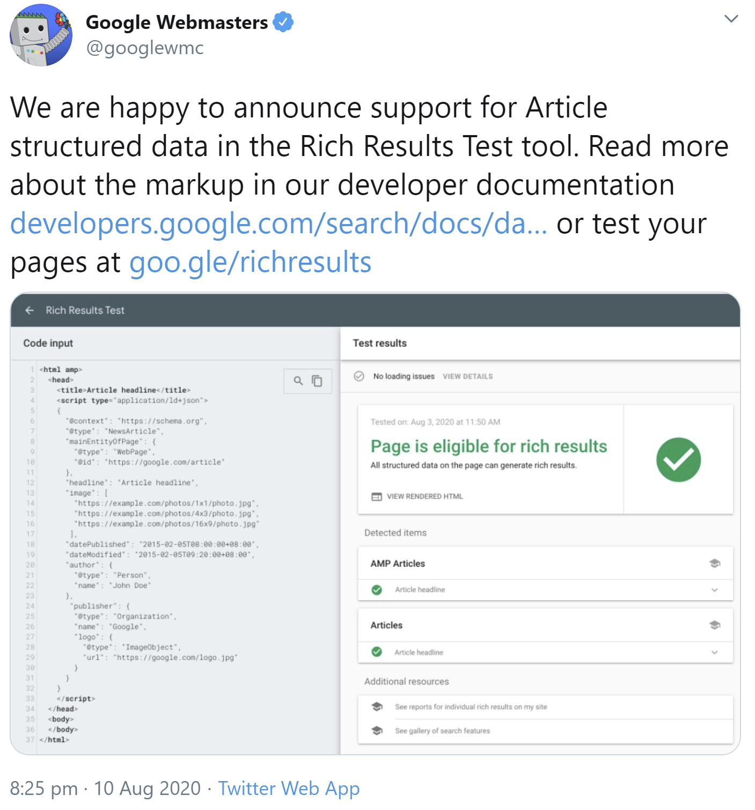Expand the Article headline row under Articles
The width and height of the screenshot is (755, 810).
(x=715, y=652)
